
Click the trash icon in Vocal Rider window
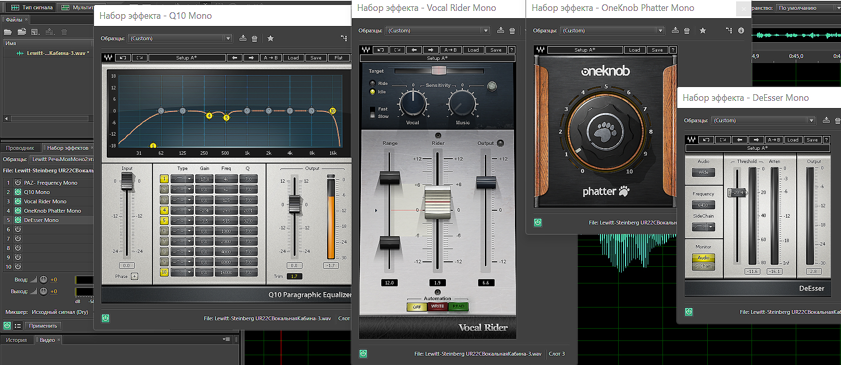coord(512,30)
